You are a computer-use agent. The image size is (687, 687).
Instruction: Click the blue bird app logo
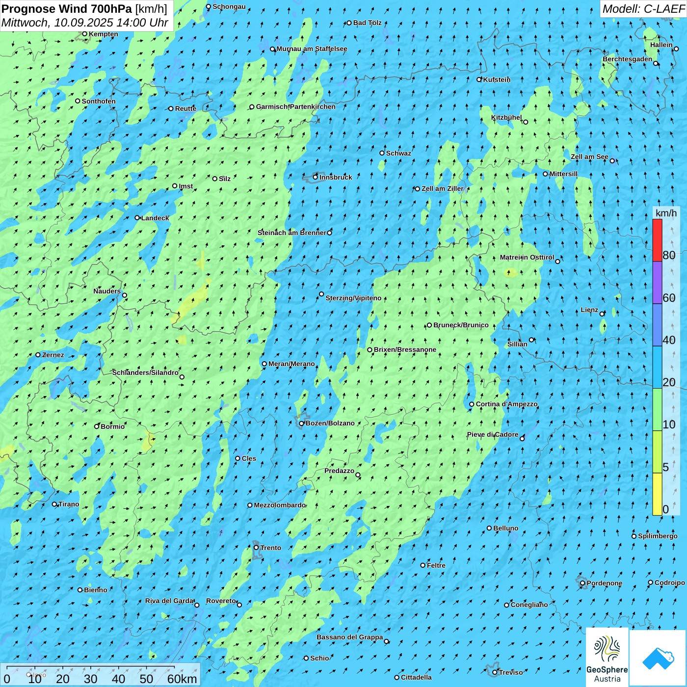tap(658, 658)
